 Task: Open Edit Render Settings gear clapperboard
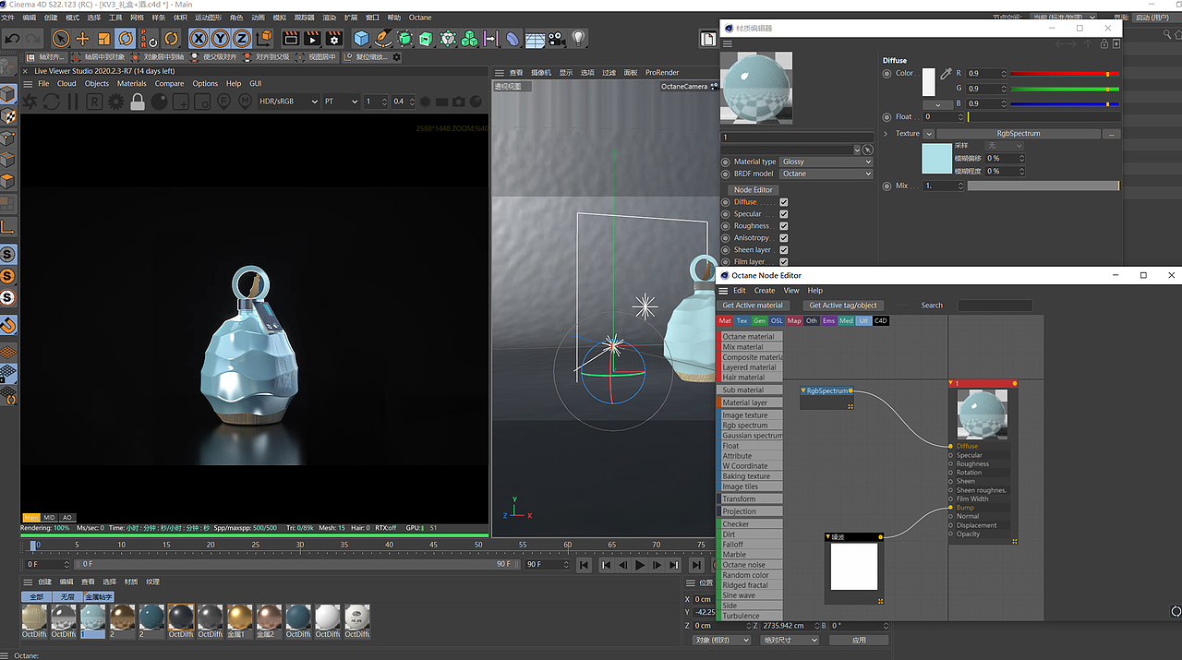[x=334, y=39]
